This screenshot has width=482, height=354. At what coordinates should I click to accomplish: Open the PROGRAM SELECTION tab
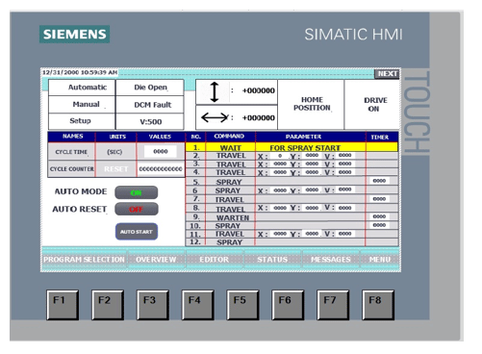coord(85,259)
